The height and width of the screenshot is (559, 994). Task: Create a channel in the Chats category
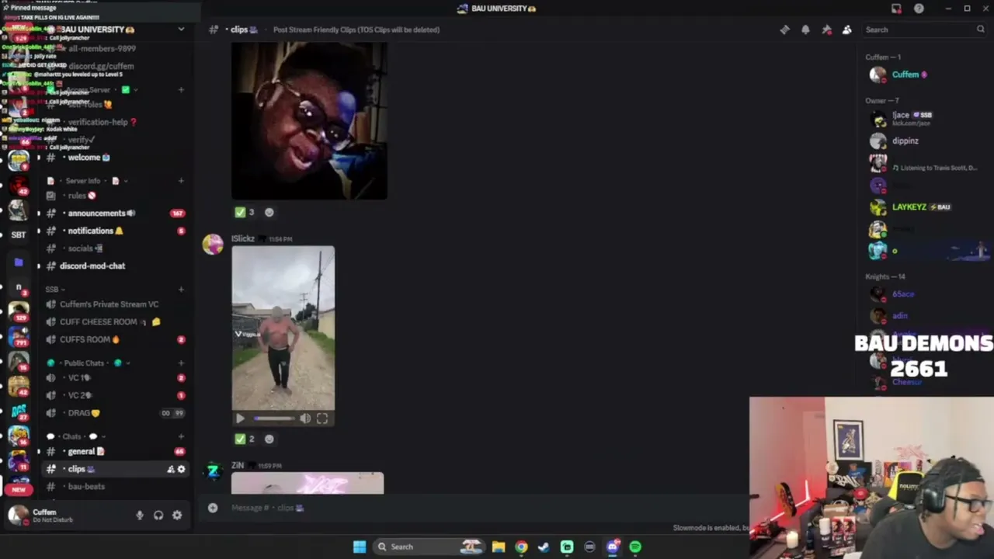click(181, 436)
